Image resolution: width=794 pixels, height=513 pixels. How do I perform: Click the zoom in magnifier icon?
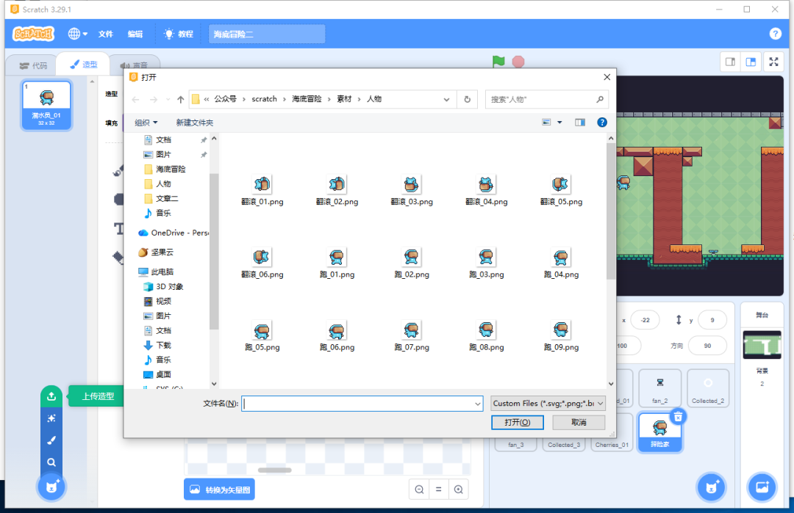point(458,490)
